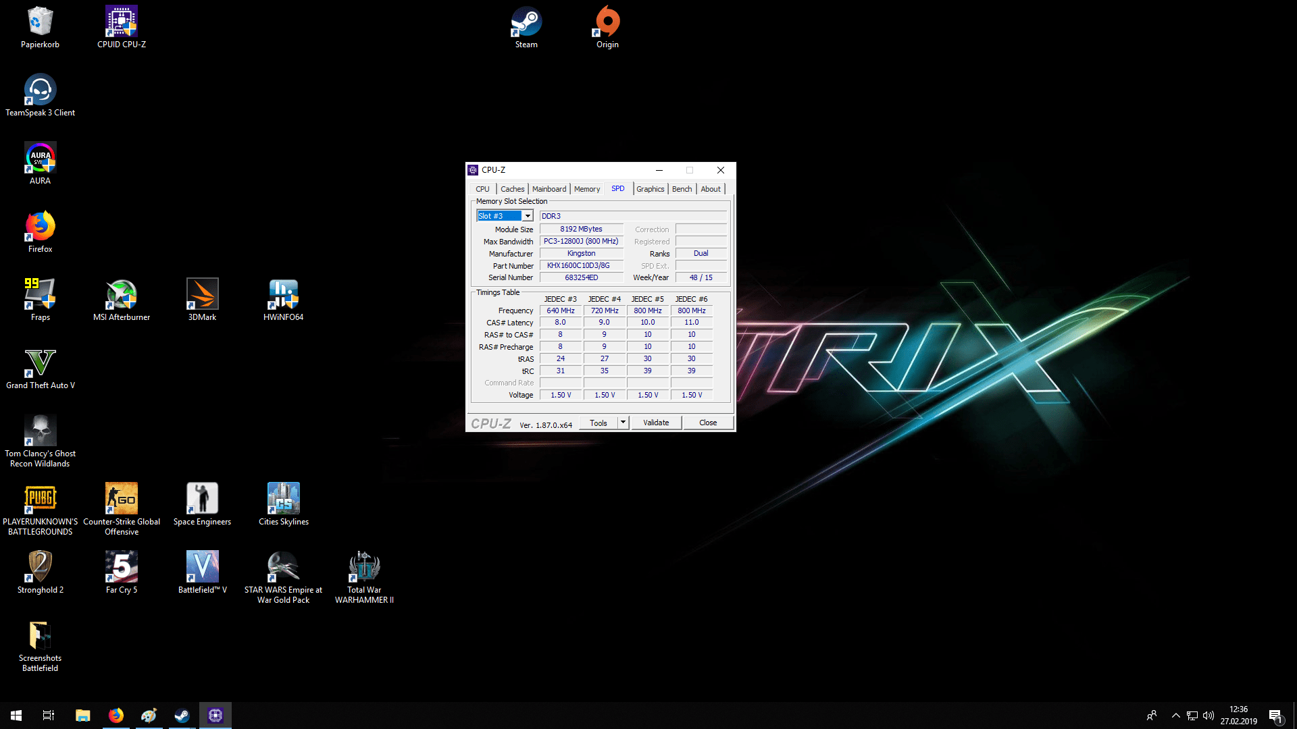Open the volume control in tray

pyautogui.click(x=1209, y=715)
